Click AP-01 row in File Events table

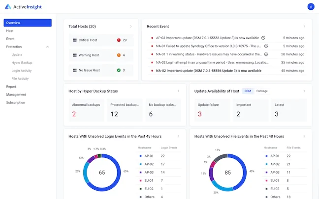click(x=285, y=156)
